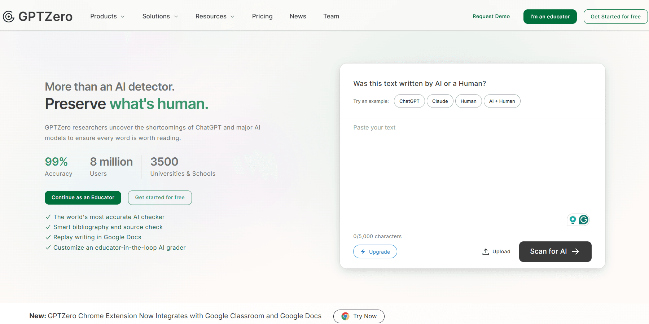Click the green lightbulb extension icon
The image size is (649, 324).
[573, 220]
